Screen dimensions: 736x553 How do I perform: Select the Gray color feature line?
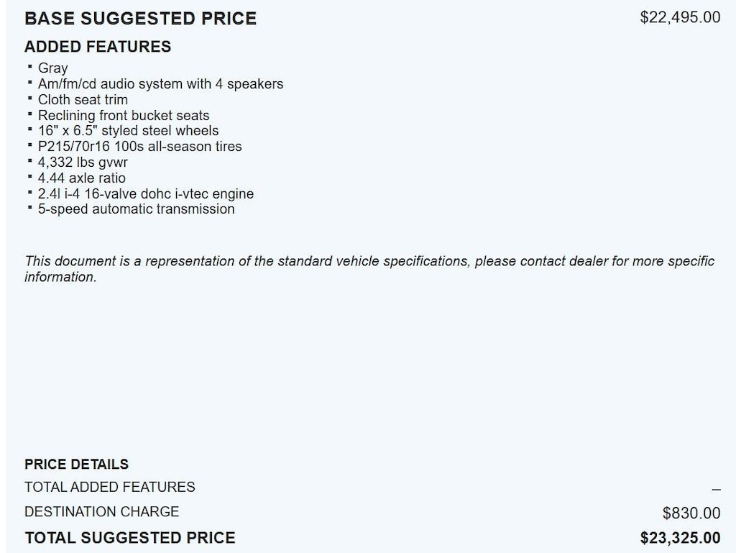[x=53, y=68]
